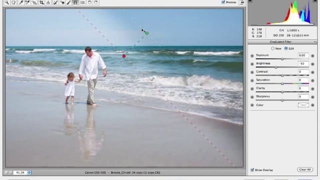Click the plus icon beside Sharpness
The width and height of the screenshot is (320, 180).
312,97
